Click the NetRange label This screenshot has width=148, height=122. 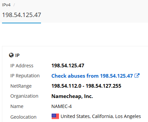(x=21, y=86)
